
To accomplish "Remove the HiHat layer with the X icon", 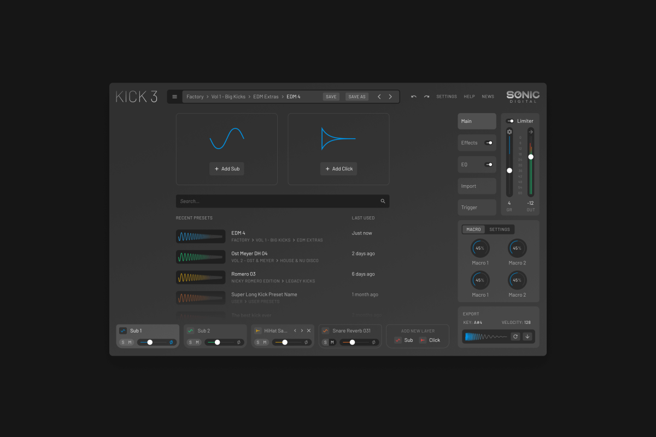I will coord(309,330).
